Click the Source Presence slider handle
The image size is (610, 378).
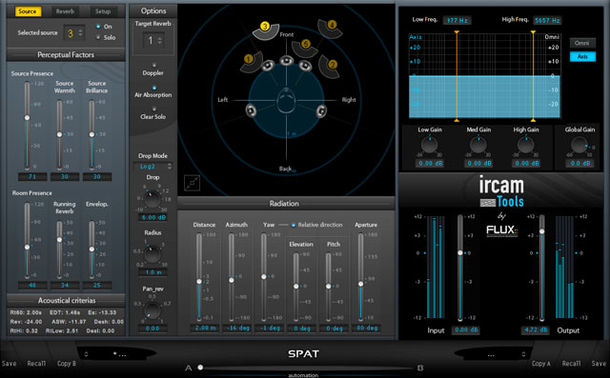pos(28,118)
